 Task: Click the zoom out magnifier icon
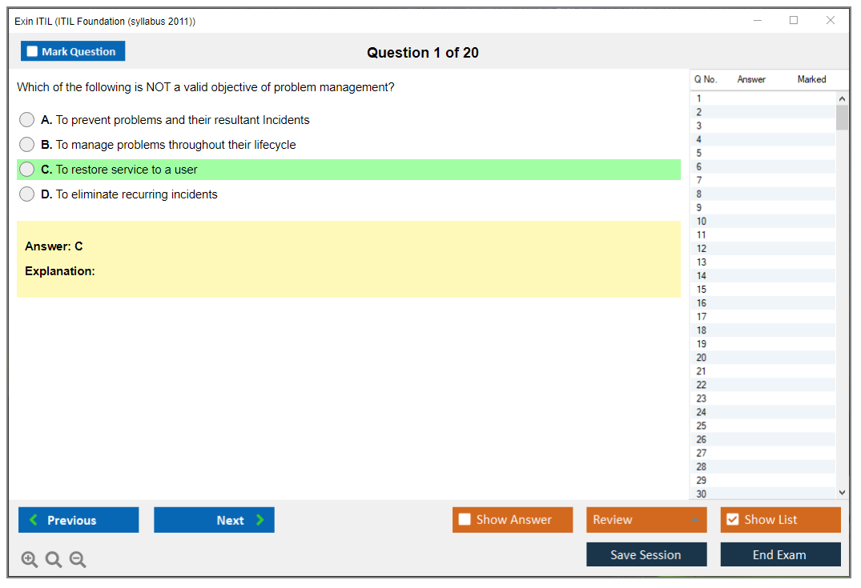coord(78,559)
